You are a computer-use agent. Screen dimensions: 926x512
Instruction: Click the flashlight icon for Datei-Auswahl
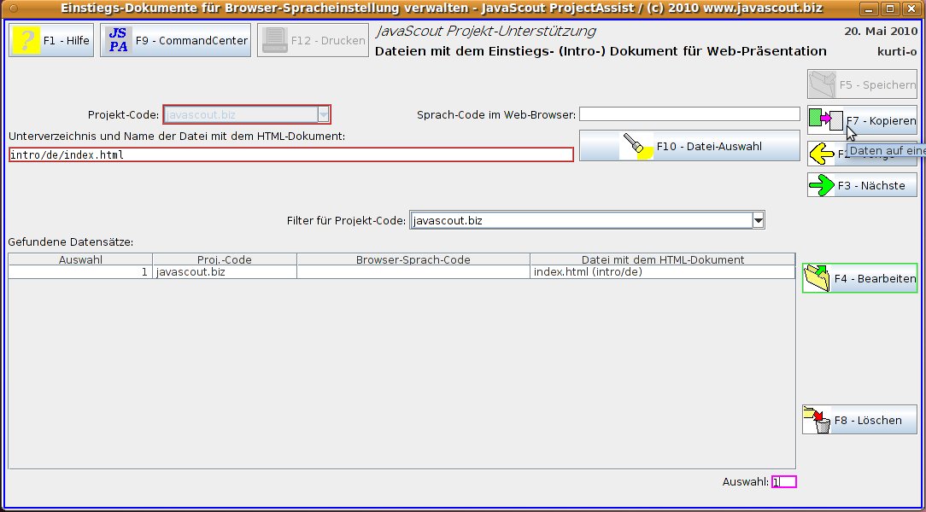(x=636, y=146)
